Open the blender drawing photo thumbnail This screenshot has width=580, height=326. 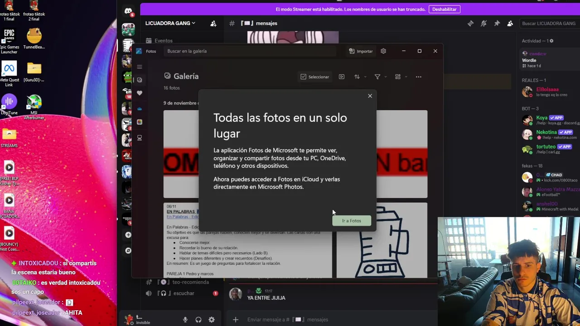382,240
